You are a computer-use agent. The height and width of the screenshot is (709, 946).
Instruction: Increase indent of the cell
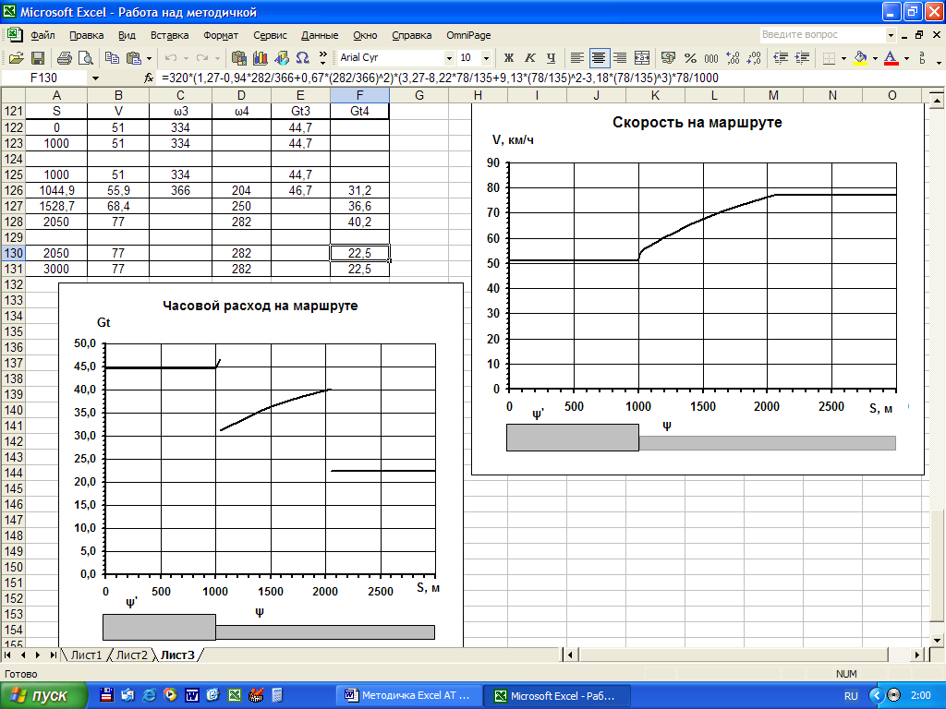803,58
